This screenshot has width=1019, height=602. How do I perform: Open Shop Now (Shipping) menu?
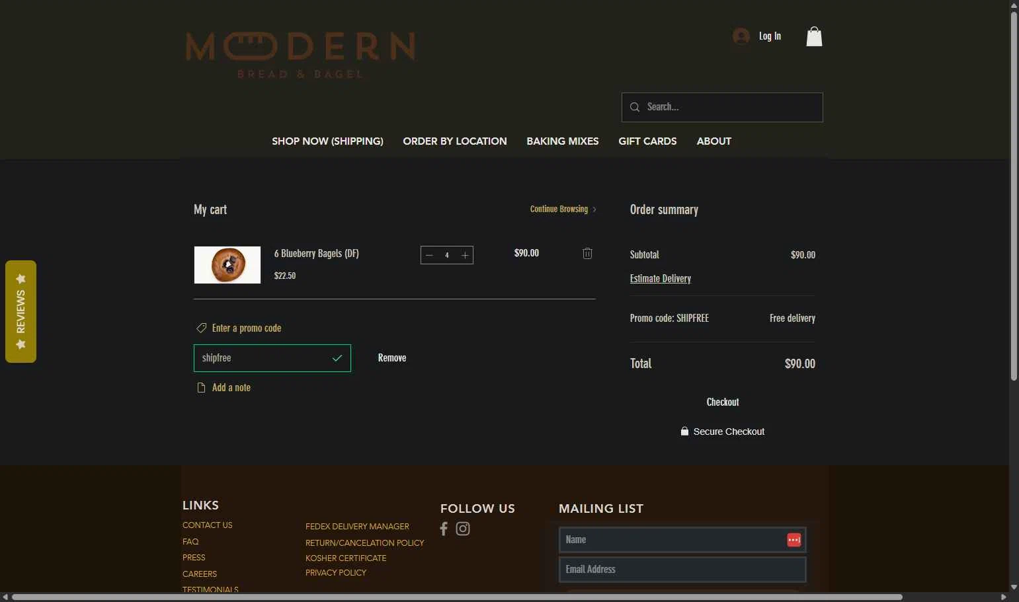tap(327, 141)
